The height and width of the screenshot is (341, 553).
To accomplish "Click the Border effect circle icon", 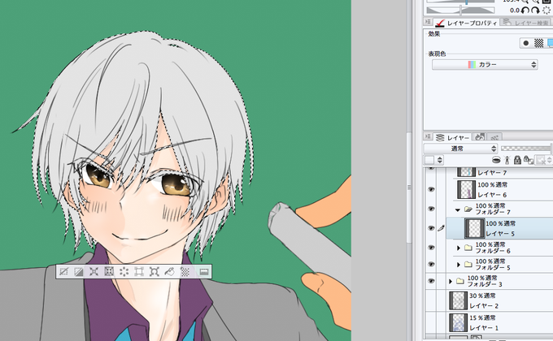I will tap(526, 43).
